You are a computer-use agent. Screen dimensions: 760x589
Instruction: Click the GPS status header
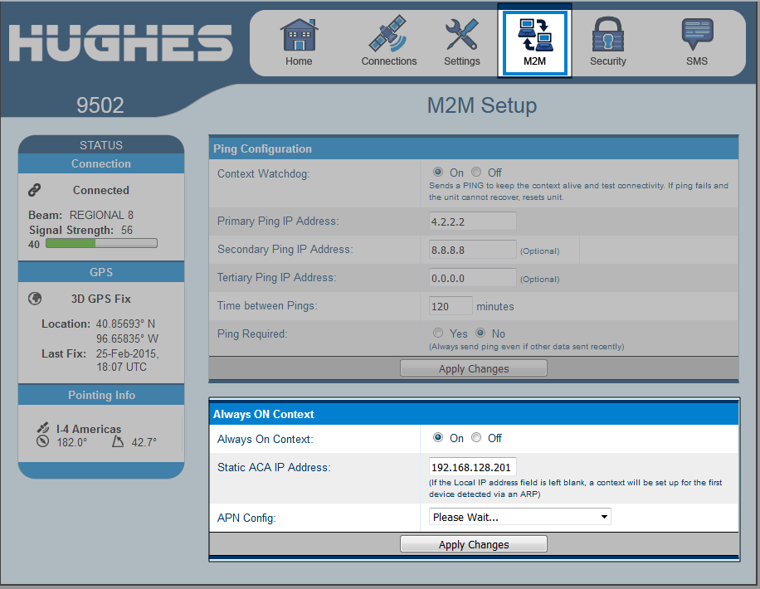coord(101,272)
